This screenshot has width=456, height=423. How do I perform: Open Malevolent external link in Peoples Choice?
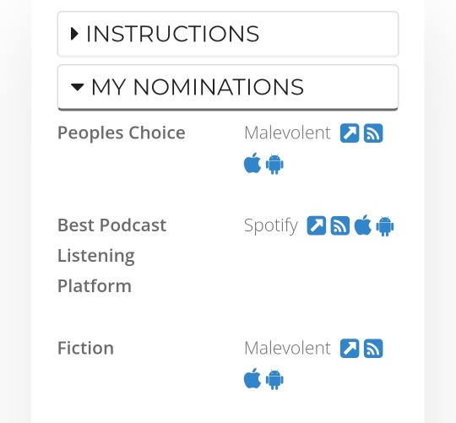350,133
